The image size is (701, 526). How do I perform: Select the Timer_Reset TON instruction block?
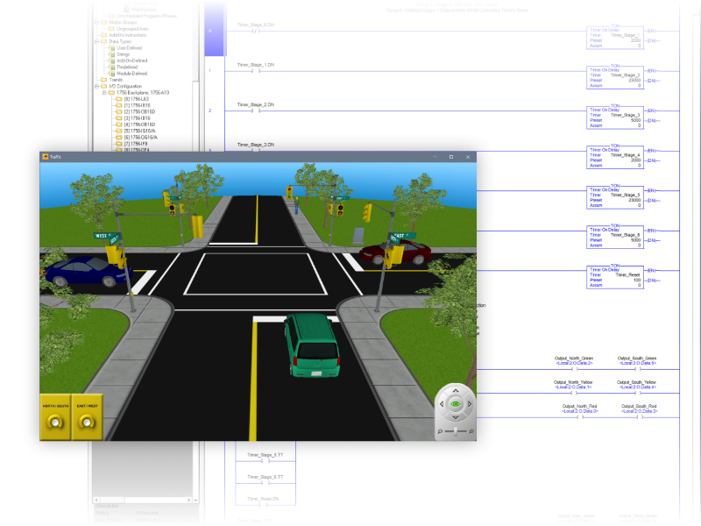coord(615,277)
